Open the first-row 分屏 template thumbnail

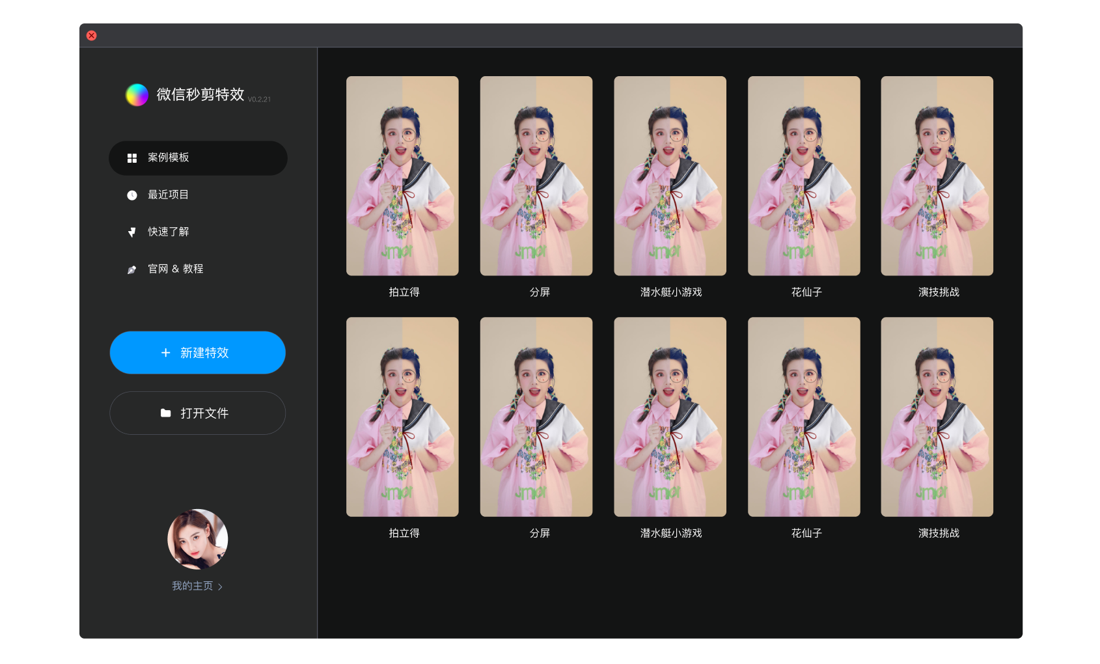click(x=536, y=176)
